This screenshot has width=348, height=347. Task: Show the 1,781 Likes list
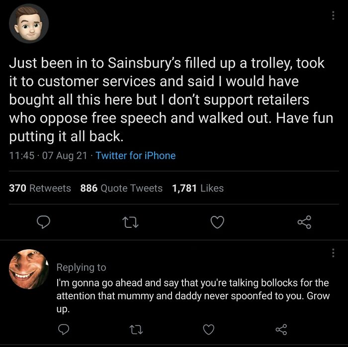click(x=197, y=188)
